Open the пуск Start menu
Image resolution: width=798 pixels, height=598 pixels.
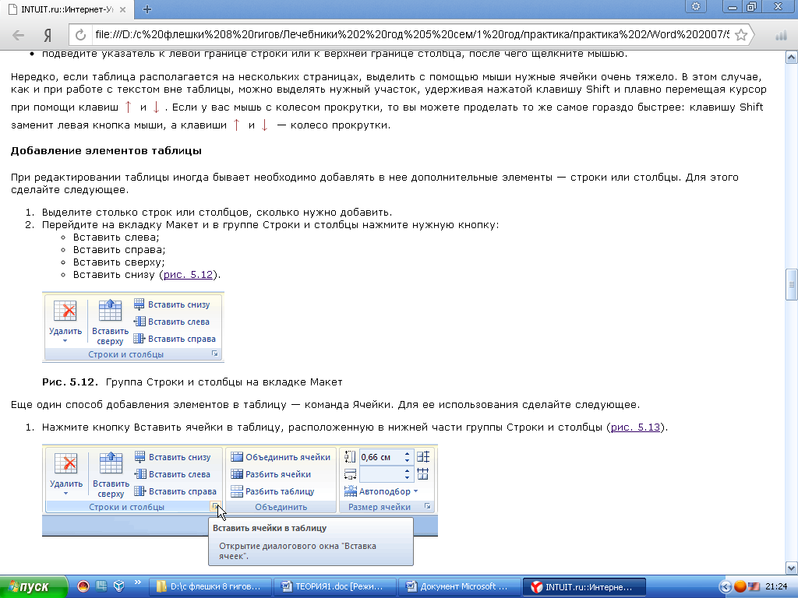coord(34,587)
